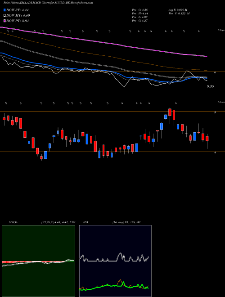Click the 'MACD:' panel heading
Screen dimensions: 225x297
[x=13, y=222]
